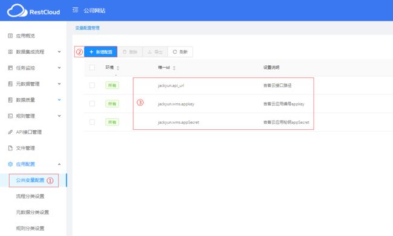Check the box for jackyun.api_url row
The height and width of the screenshot is (236, 393).
point(92,85)
